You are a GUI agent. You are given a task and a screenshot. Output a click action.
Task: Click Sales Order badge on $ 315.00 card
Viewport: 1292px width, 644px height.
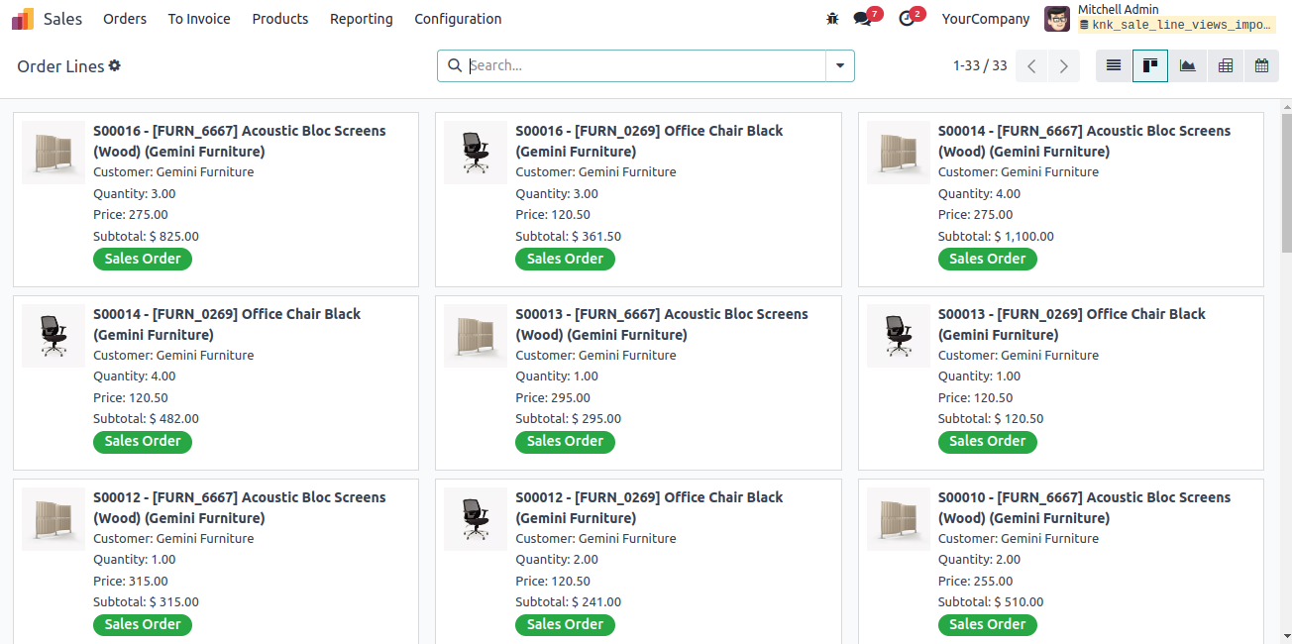tap(143, 625)
